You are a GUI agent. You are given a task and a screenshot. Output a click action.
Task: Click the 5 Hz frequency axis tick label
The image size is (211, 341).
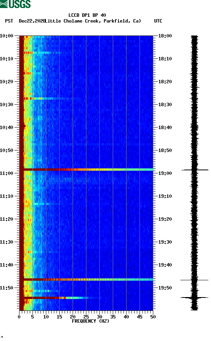32,317
